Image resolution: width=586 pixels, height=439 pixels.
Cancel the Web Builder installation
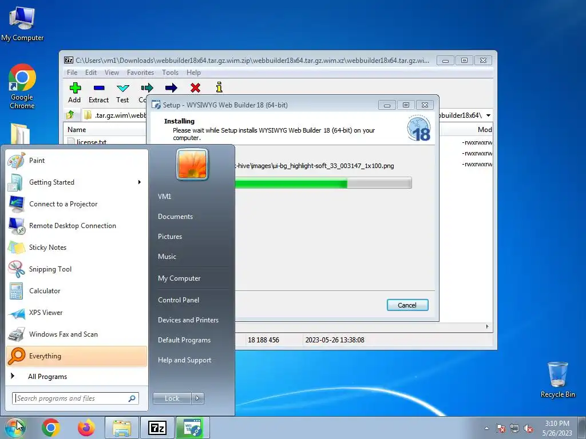[407, 305]
